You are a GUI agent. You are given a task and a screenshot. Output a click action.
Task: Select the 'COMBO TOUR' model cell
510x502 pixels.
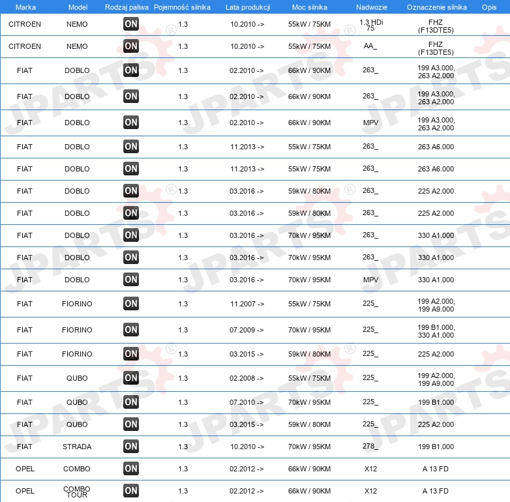click(x=77, y=492)
